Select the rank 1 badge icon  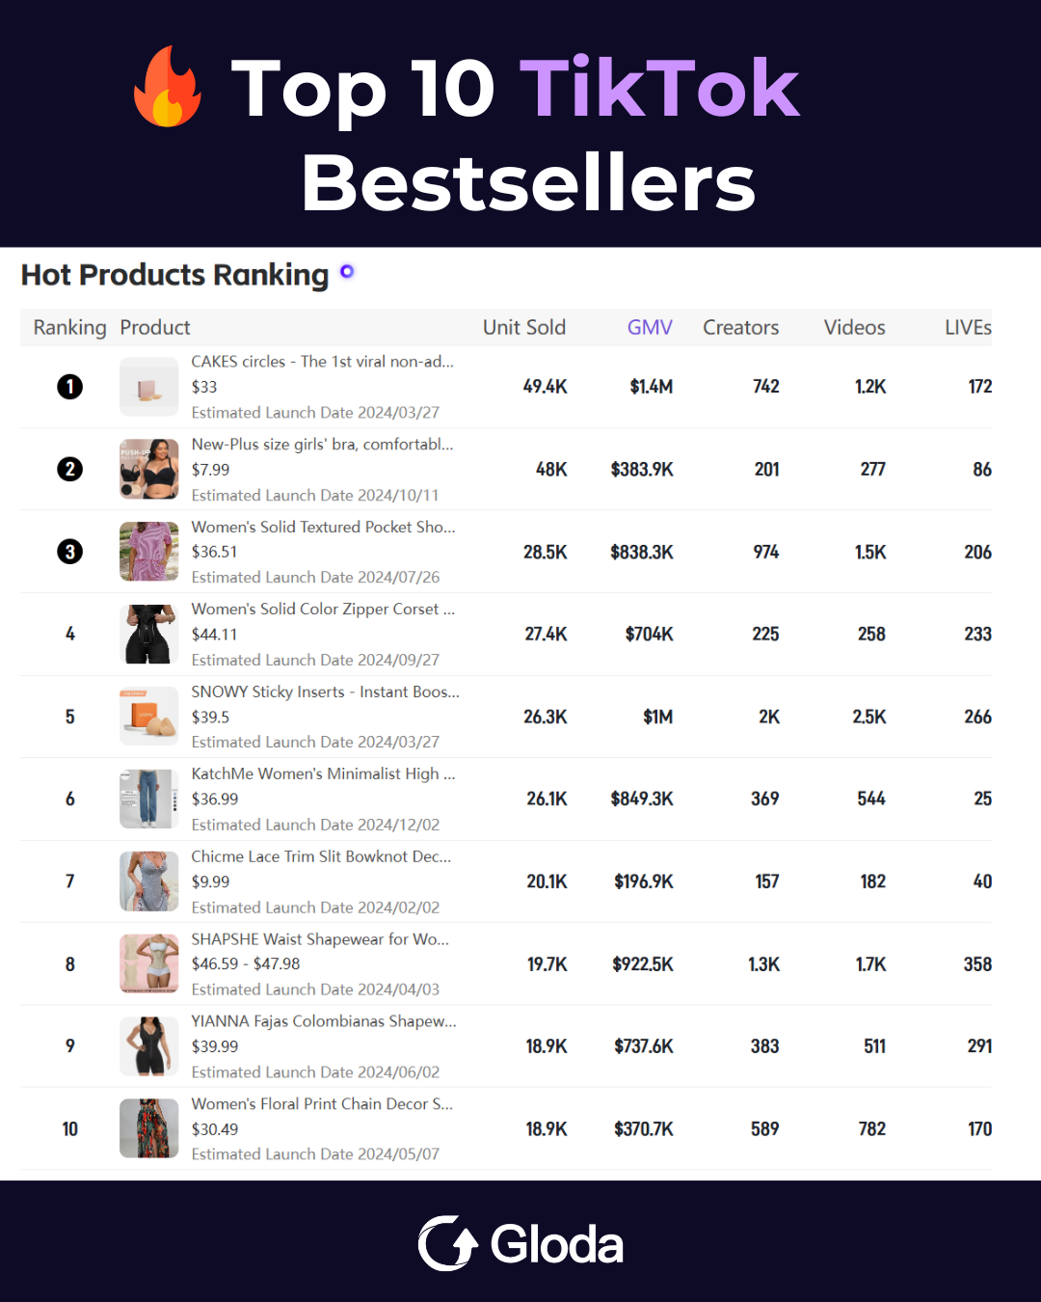coord(69,387)
